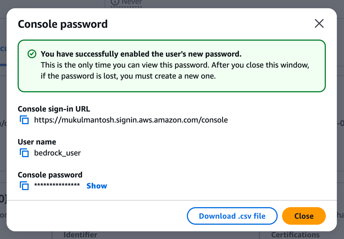The height and width of the screenshot is (239, 344).
Task: Click the dialog's Console password heading
Action: click(x=63, y=24)
